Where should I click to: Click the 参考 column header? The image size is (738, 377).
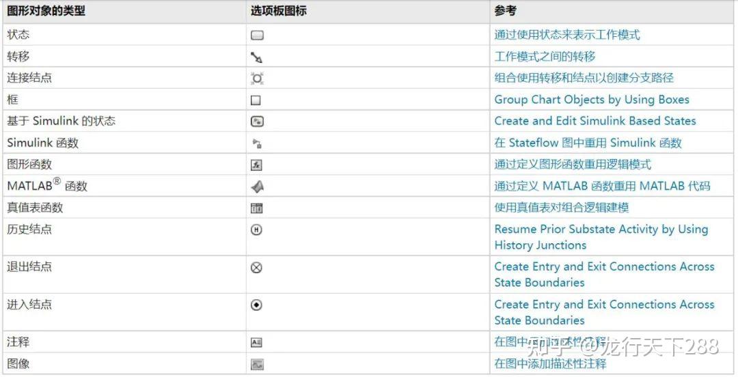click(x=506, y=11)
